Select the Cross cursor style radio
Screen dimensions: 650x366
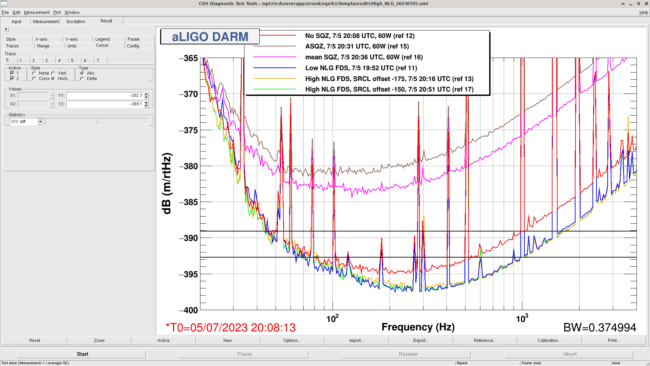[x=34, y=79]
